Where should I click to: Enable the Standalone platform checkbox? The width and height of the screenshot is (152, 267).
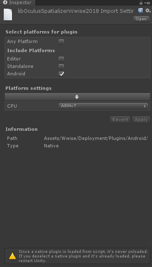pyautogui.click(x=61, y=67)
